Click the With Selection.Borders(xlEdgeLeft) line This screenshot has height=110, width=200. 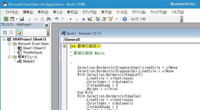point(110,75)
